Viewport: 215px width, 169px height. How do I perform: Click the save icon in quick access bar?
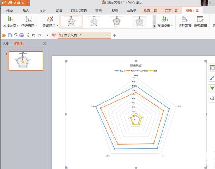(10, 35)
